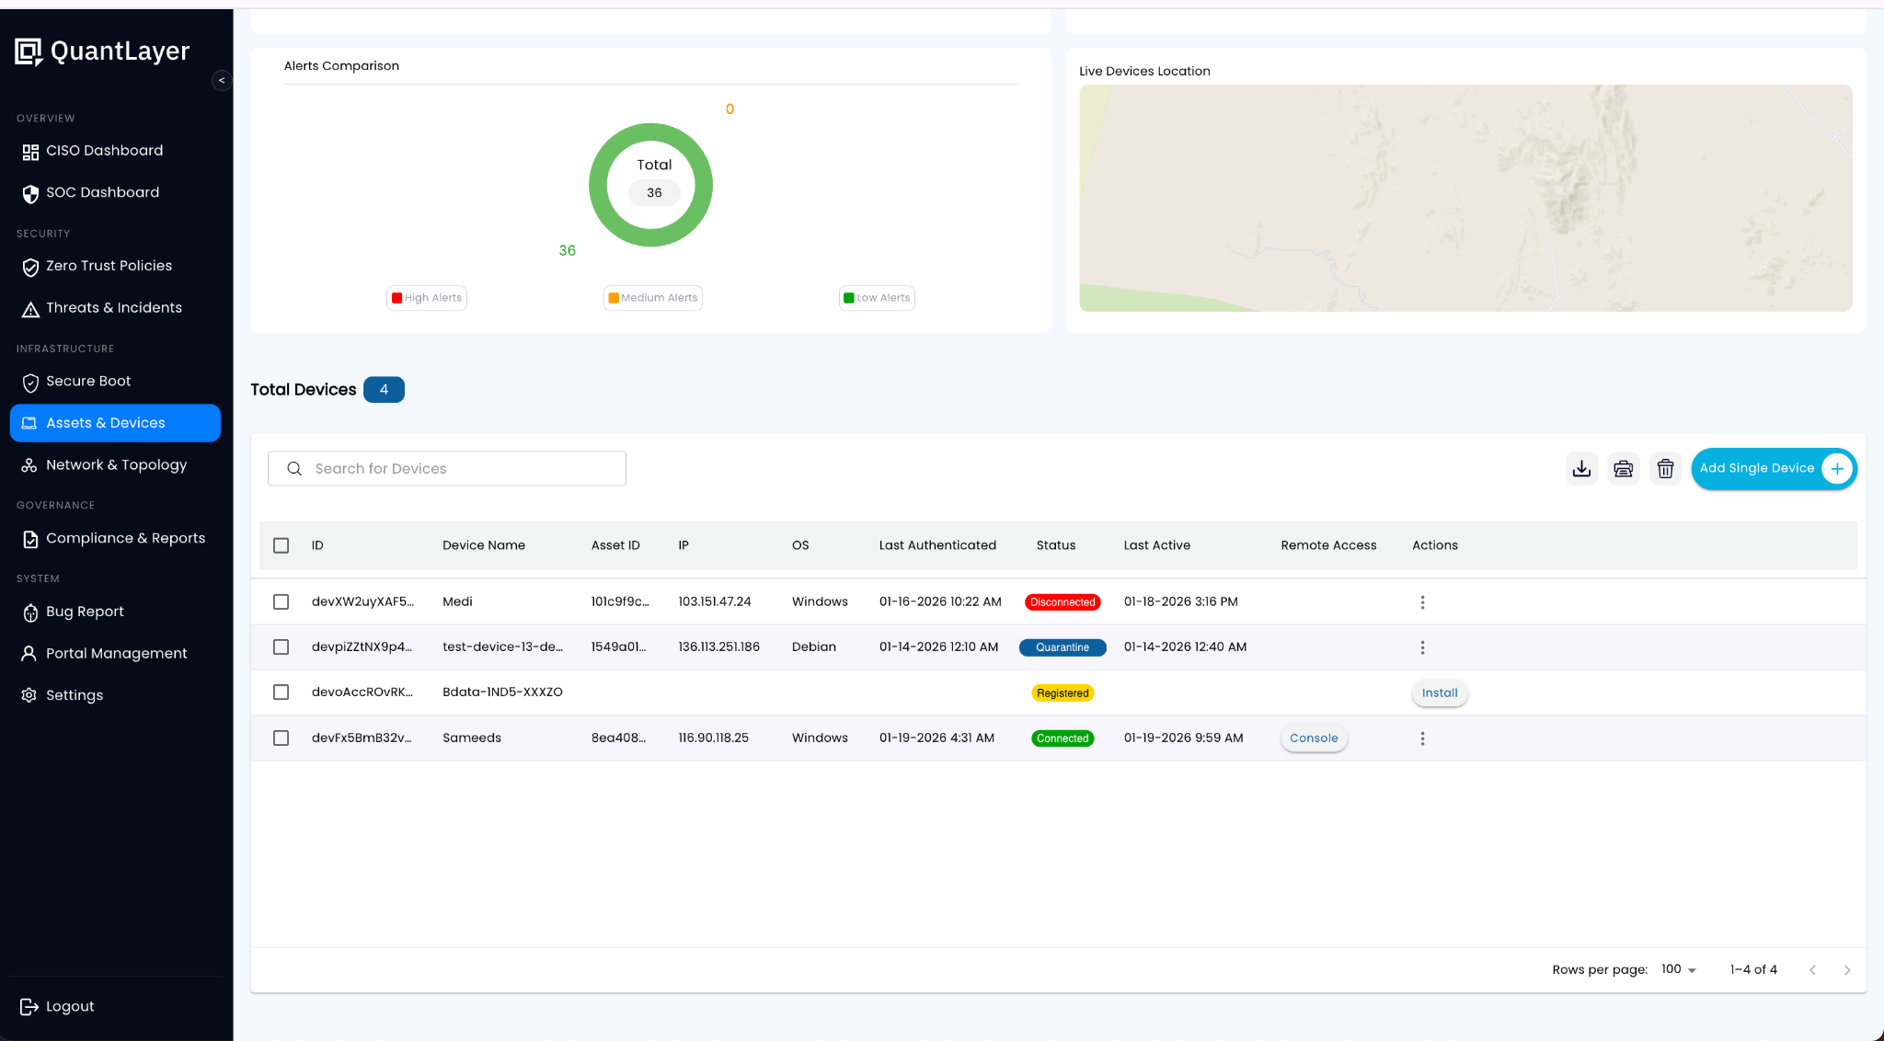This screenshot has width=1884, height=1041.
Task: Click the export/download devices icon
Action: 1581,468
